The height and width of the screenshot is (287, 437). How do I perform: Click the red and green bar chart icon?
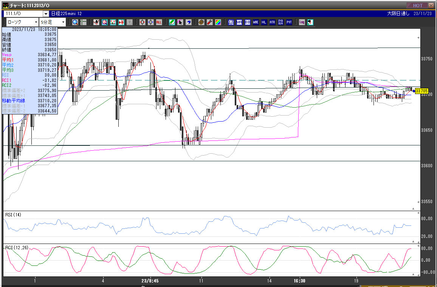pyautogui.click(x=113, y=22)
